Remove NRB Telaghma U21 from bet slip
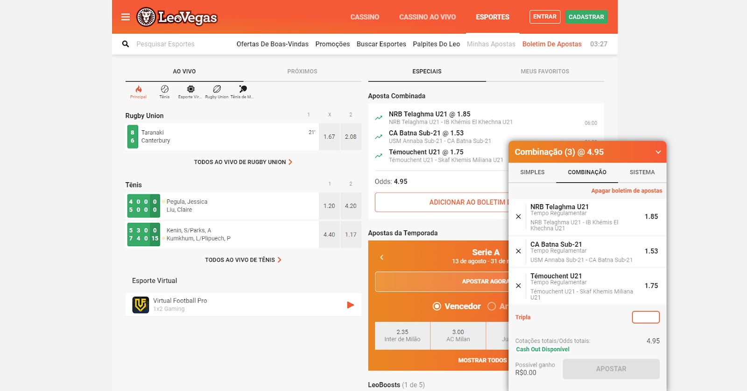Viewport: 747px width, 391px height. click(518, 217)
